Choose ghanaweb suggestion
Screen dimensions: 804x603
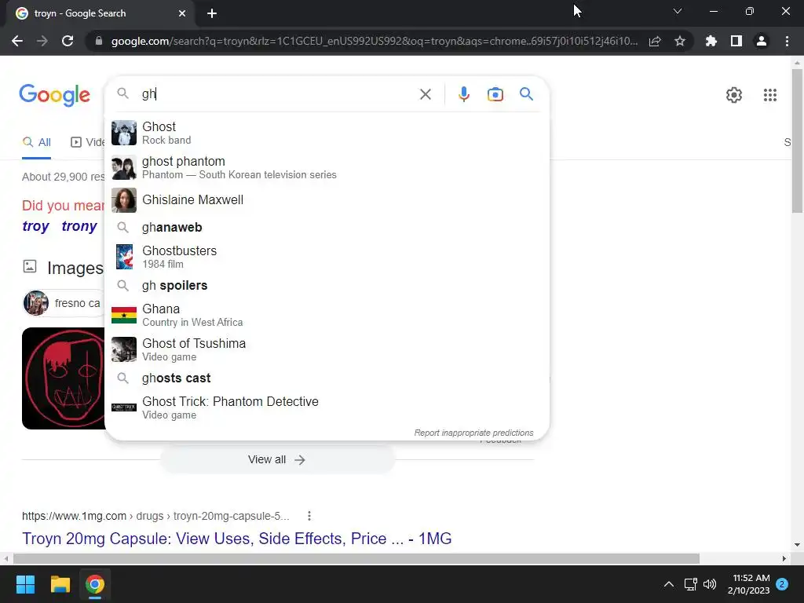pyautogui.click(x=327, y=227)
